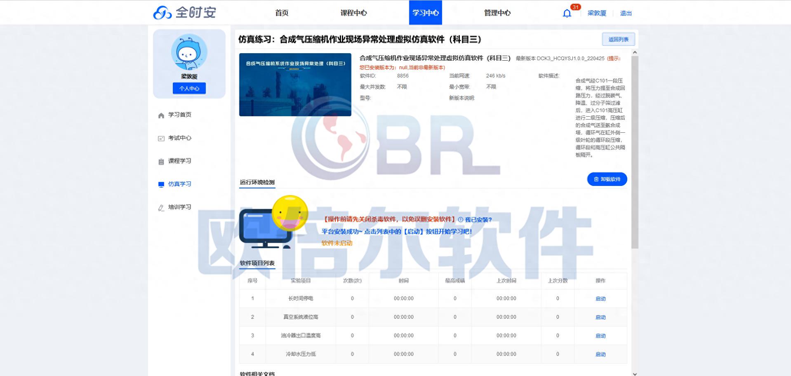Click the 仿真学习 book icon in sidebar
Screen dimensions: 791x376
point(161,184)
